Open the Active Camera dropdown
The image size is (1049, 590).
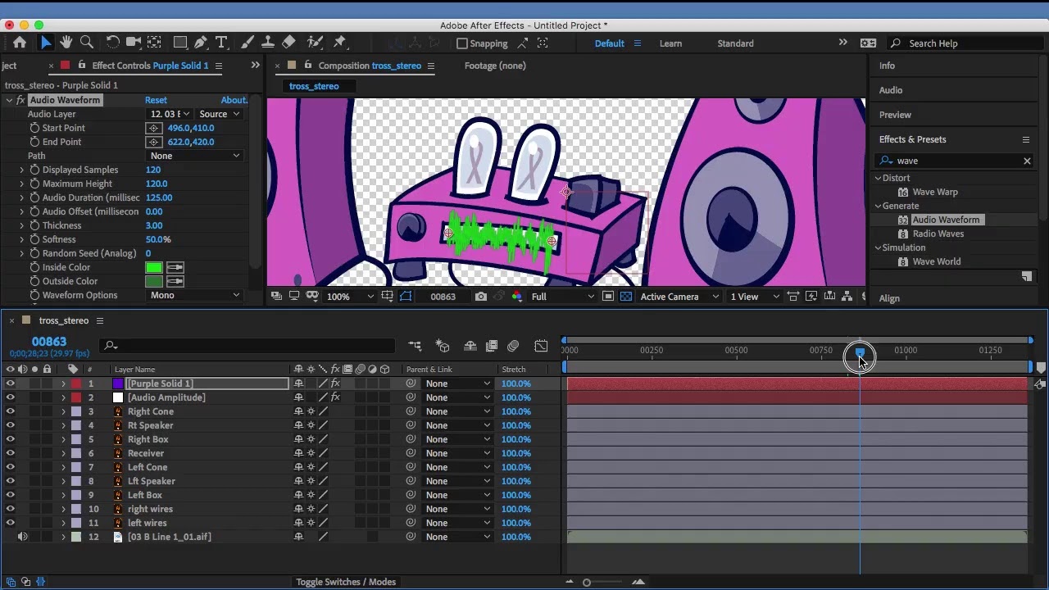(679, 297)
